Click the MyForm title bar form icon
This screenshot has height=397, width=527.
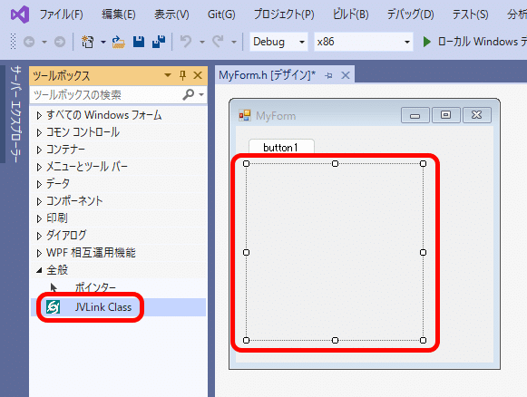tap(245, 115)
